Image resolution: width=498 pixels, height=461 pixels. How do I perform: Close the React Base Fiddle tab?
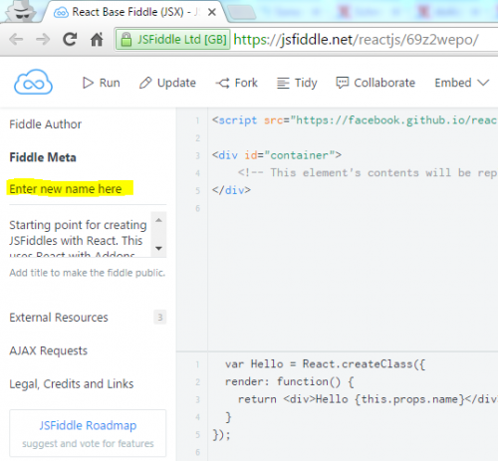coord(212,12)
